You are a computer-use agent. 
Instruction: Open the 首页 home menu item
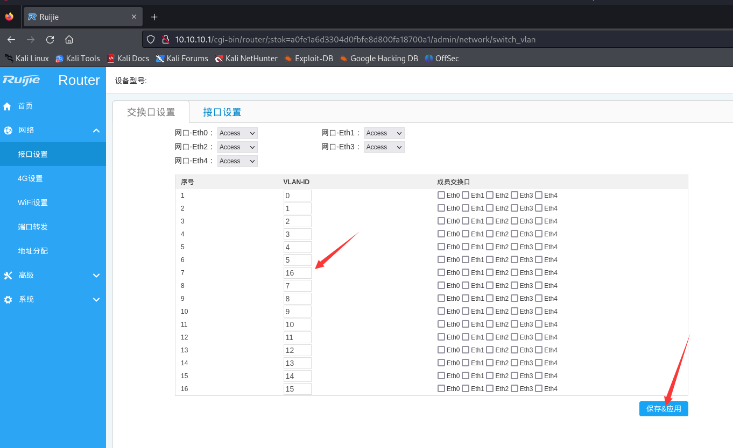(53, 106)
